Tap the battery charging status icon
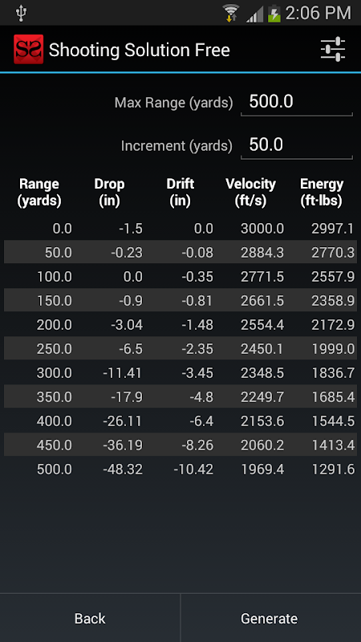 tap(274, 13)
